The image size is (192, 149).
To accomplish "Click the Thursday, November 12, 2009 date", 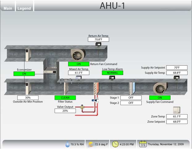I will tap(166, 144).
